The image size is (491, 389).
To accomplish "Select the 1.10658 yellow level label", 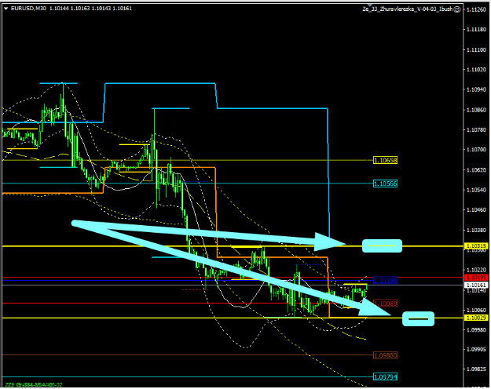I will click(x=386, y=160).
